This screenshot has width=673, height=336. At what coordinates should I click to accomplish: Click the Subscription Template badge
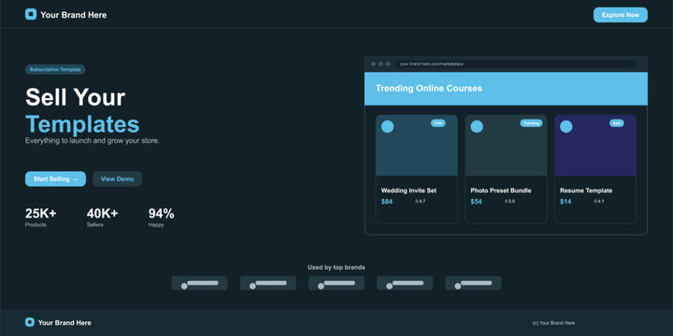click(55, 69)
